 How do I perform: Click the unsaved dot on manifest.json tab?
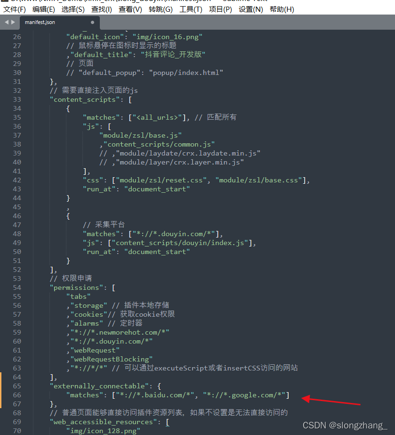[93, 22]
